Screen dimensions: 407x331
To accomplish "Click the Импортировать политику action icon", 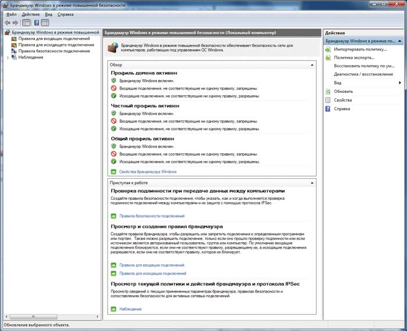I will [329, 49].
